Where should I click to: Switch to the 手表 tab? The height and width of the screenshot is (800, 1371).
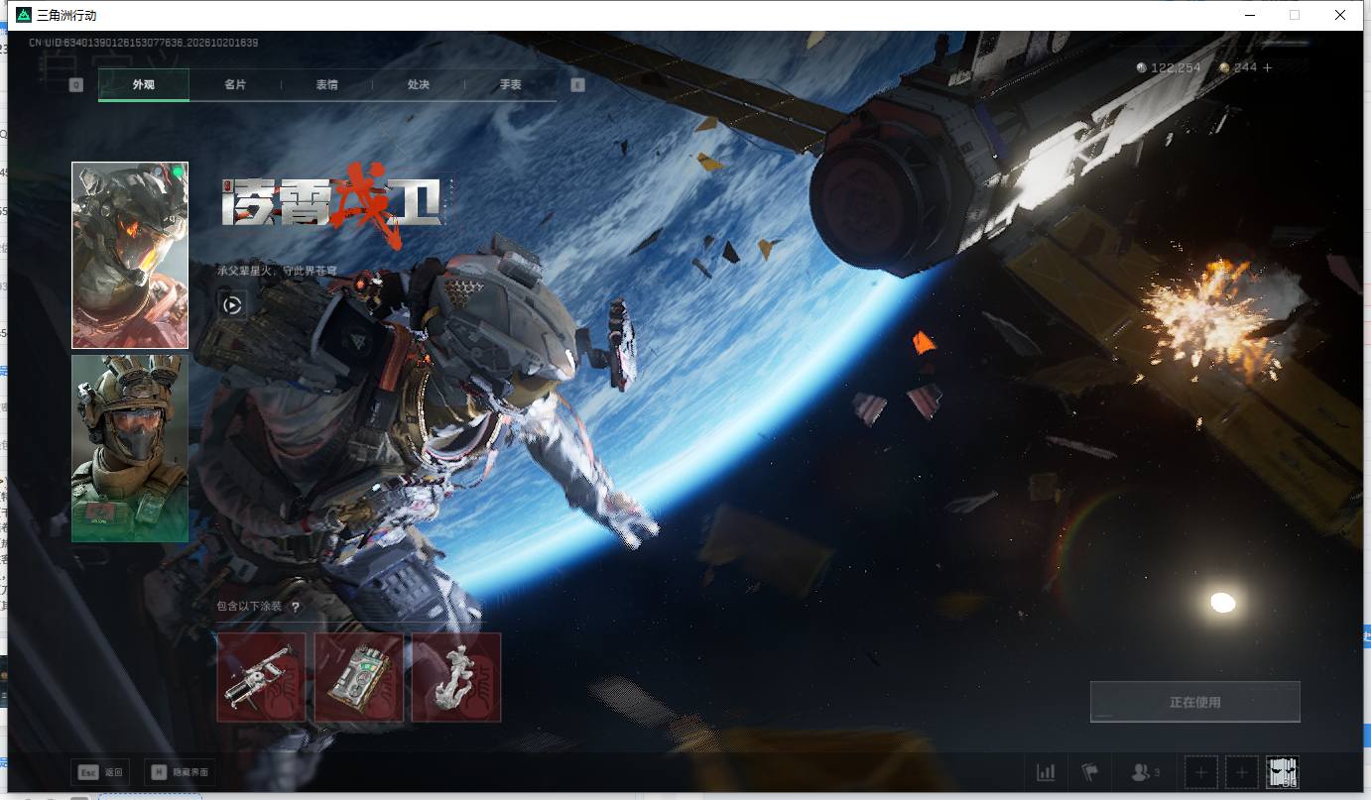[x=511, y=85]
